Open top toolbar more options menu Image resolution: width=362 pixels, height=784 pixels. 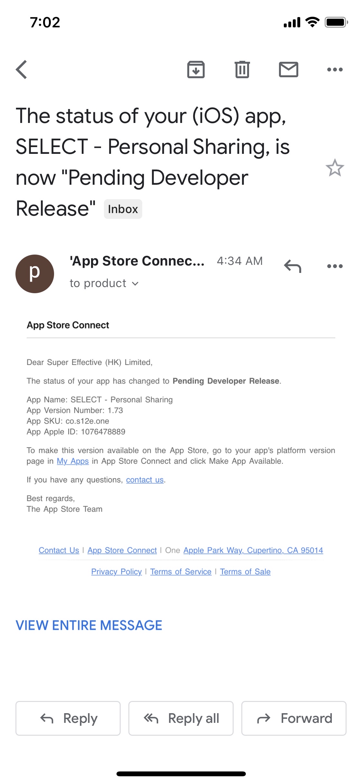point(335,70)
